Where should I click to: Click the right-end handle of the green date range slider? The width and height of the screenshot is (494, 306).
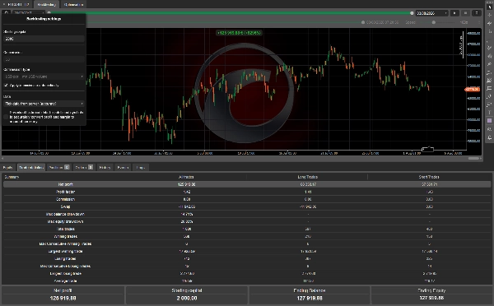412,13
